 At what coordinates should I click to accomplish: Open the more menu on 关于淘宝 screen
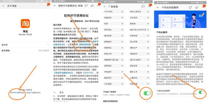click(x=48, y=6)
